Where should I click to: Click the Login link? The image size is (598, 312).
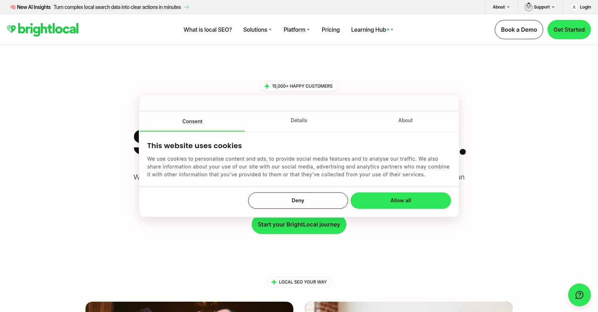click(585, 7)
